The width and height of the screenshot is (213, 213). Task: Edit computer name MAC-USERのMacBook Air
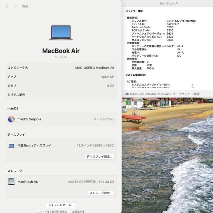pos(95,68)
